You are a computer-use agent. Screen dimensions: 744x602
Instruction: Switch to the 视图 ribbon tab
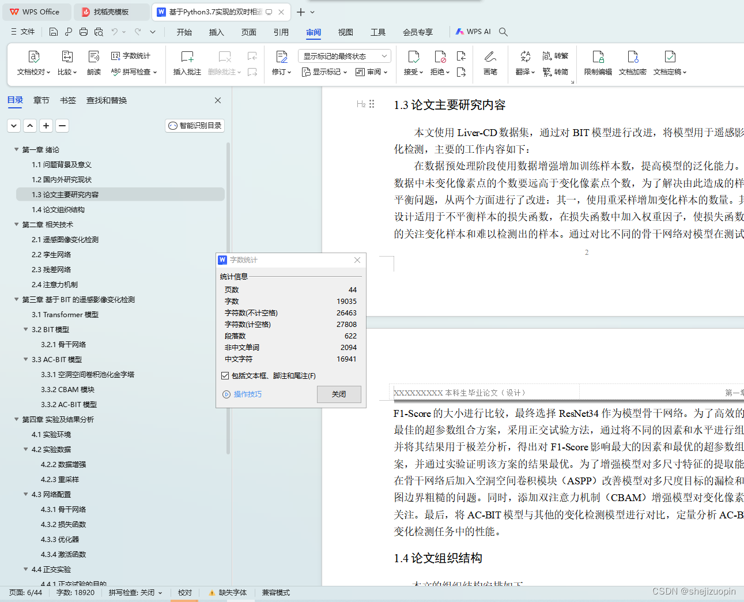(x=345, y=32)
